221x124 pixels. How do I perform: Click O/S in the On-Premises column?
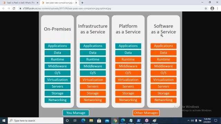coord(58,73)
